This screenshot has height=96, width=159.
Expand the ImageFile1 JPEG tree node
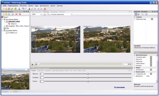coord(5,26)
